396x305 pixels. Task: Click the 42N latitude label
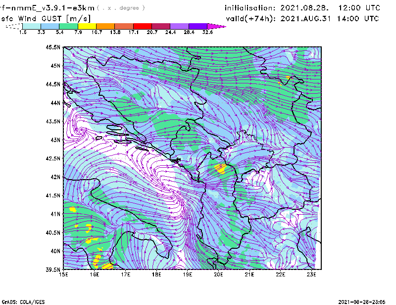click(55, 177)
